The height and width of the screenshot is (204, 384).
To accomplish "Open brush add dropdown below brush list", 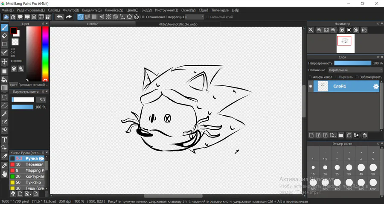I will click(28, 194).
